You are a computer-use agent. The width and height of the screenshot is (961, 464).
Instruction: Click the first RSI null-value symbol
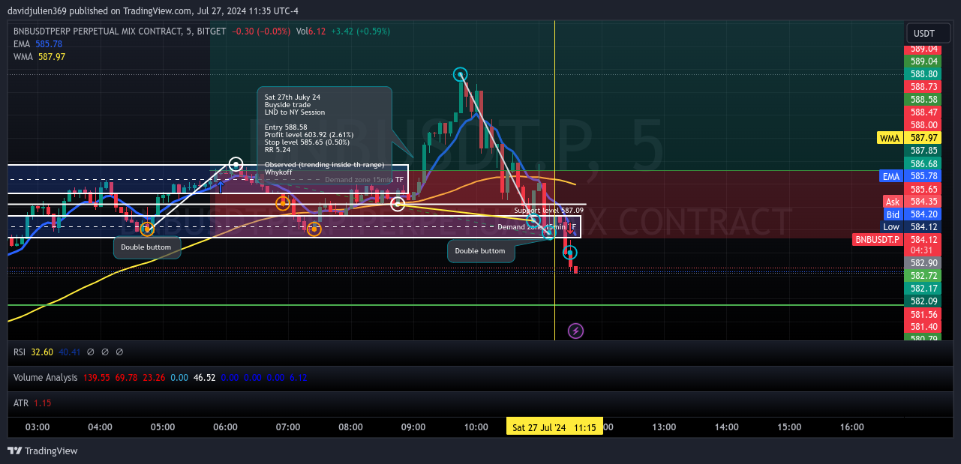click(90, 352)
